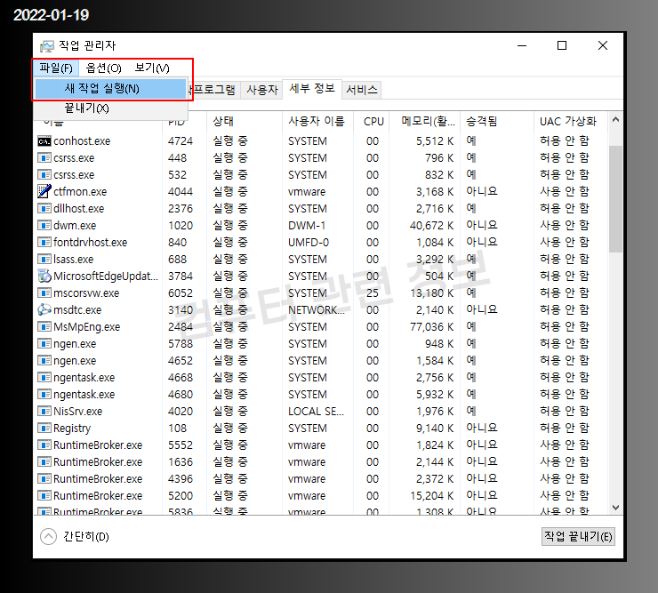Select csrss.exe with PID 448

pyautogui.click(x=322, y=157)
